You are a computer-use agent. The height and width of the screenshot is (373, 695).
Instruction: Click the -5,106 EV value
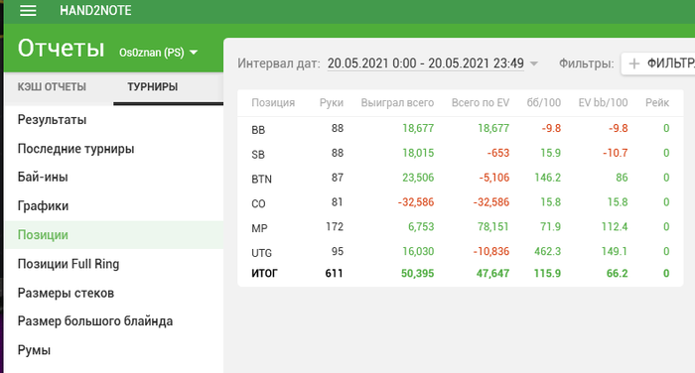(494, 178)
